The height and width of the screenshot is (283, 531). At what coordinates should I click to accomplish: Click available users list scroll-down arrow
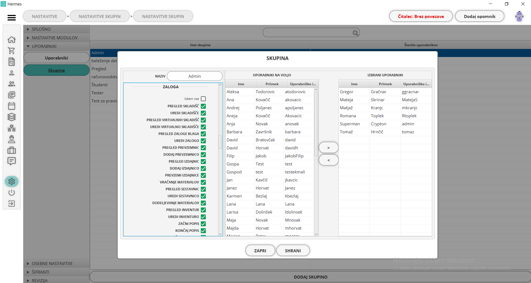(316, 234)
